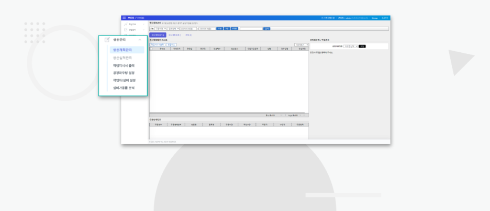490x211 pixels.
Task: Toggle select-all checkbox in list header
Action: pyautogui.click(x=151, y=49)
